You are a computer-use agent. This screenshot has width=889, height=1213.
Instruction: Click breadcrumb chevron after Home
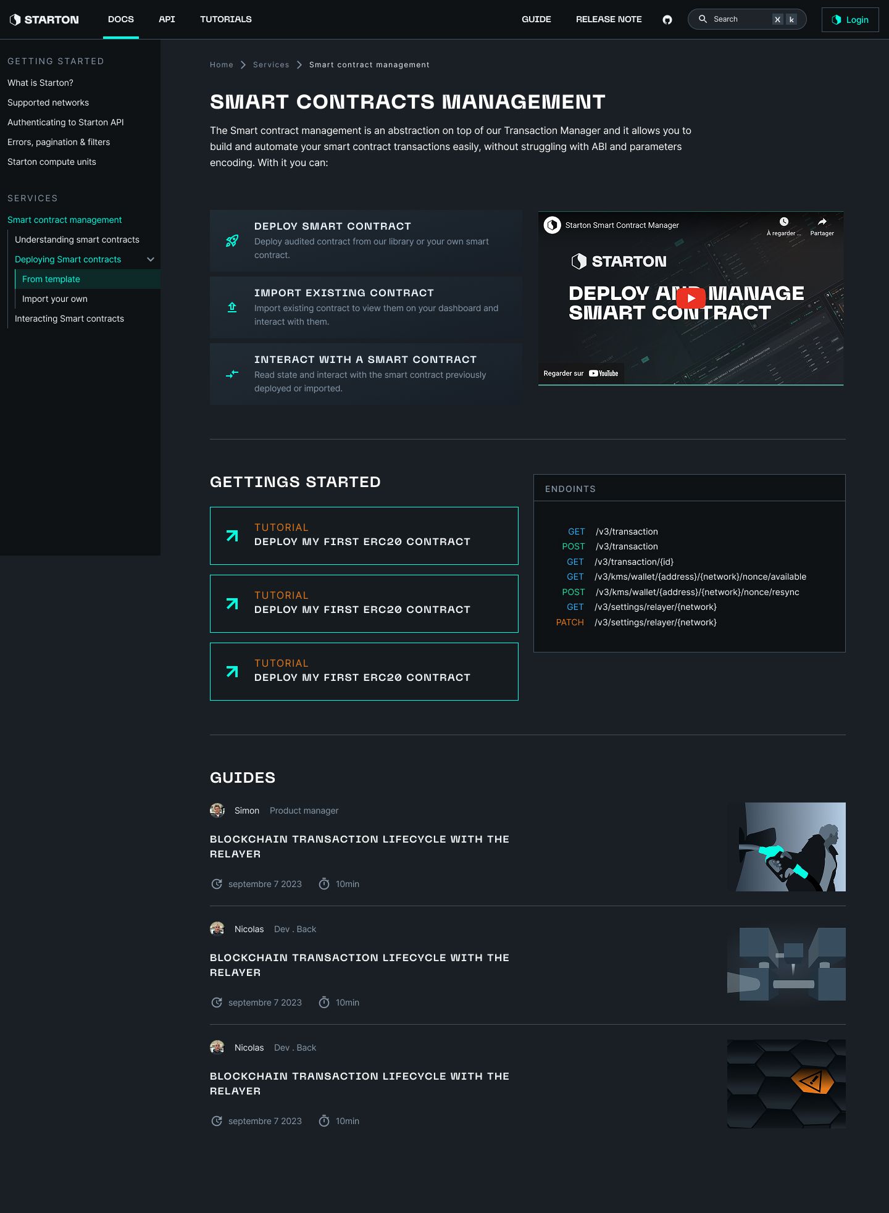pos(243,65)
